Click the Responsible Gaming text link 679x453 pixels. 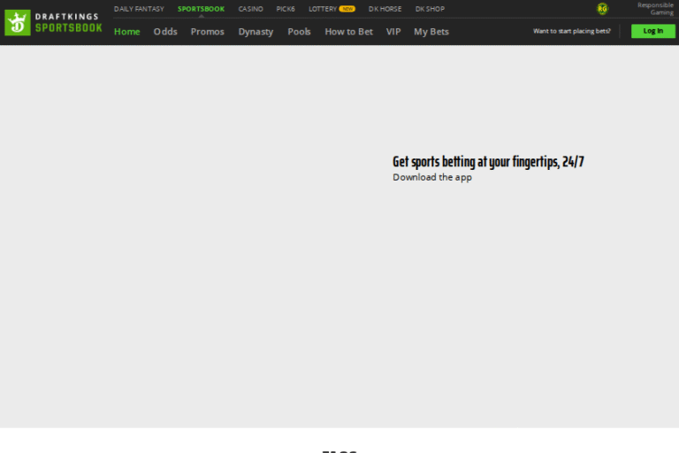click(655, 9)
